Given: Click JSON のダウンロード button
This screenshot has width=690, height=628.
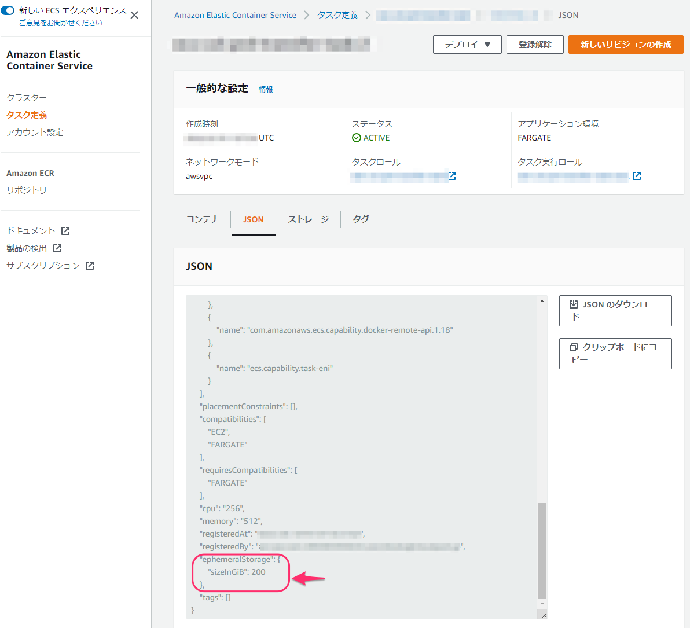Looking at the screenshot, I should click(615, 311).
